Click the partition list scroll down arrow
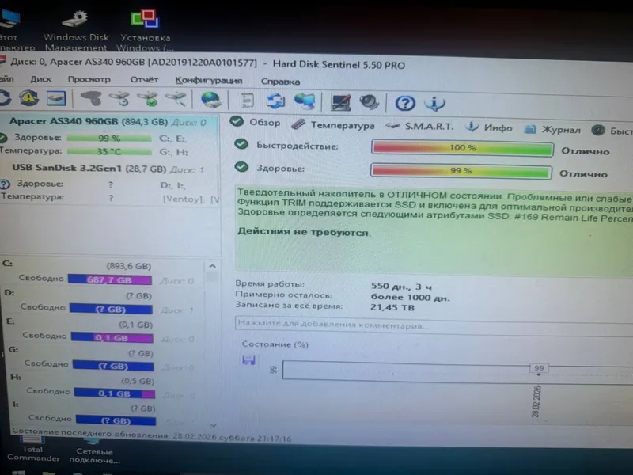The height and width of the screenshot is (475, 633). point(214,425)
